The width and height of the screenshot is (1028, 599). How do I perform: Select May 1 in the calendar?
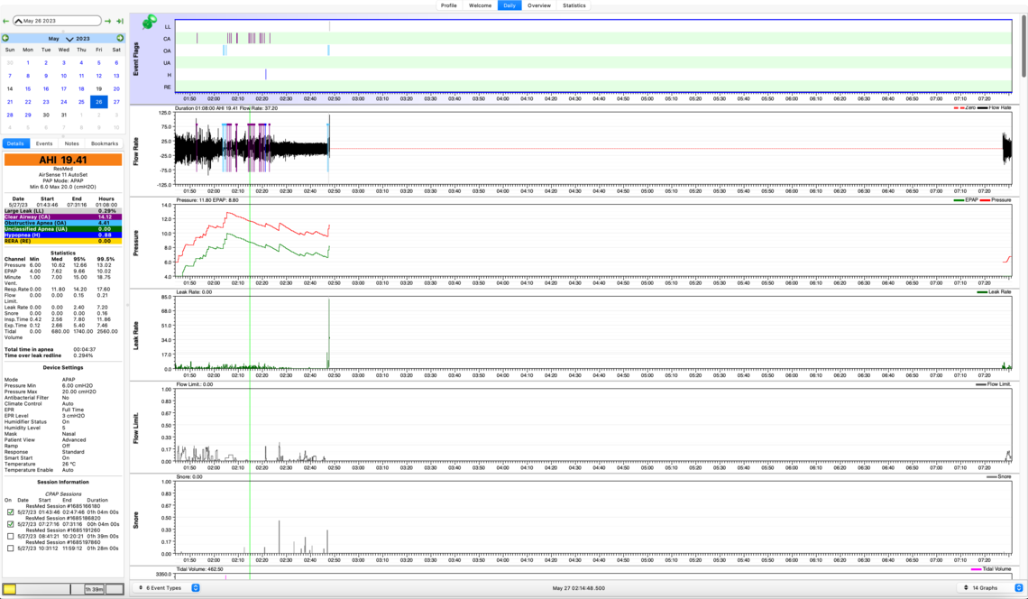[x=28, y=63]
